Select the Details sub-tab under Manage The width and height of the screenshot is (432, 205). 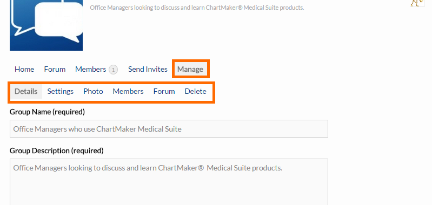click(26, 92)
